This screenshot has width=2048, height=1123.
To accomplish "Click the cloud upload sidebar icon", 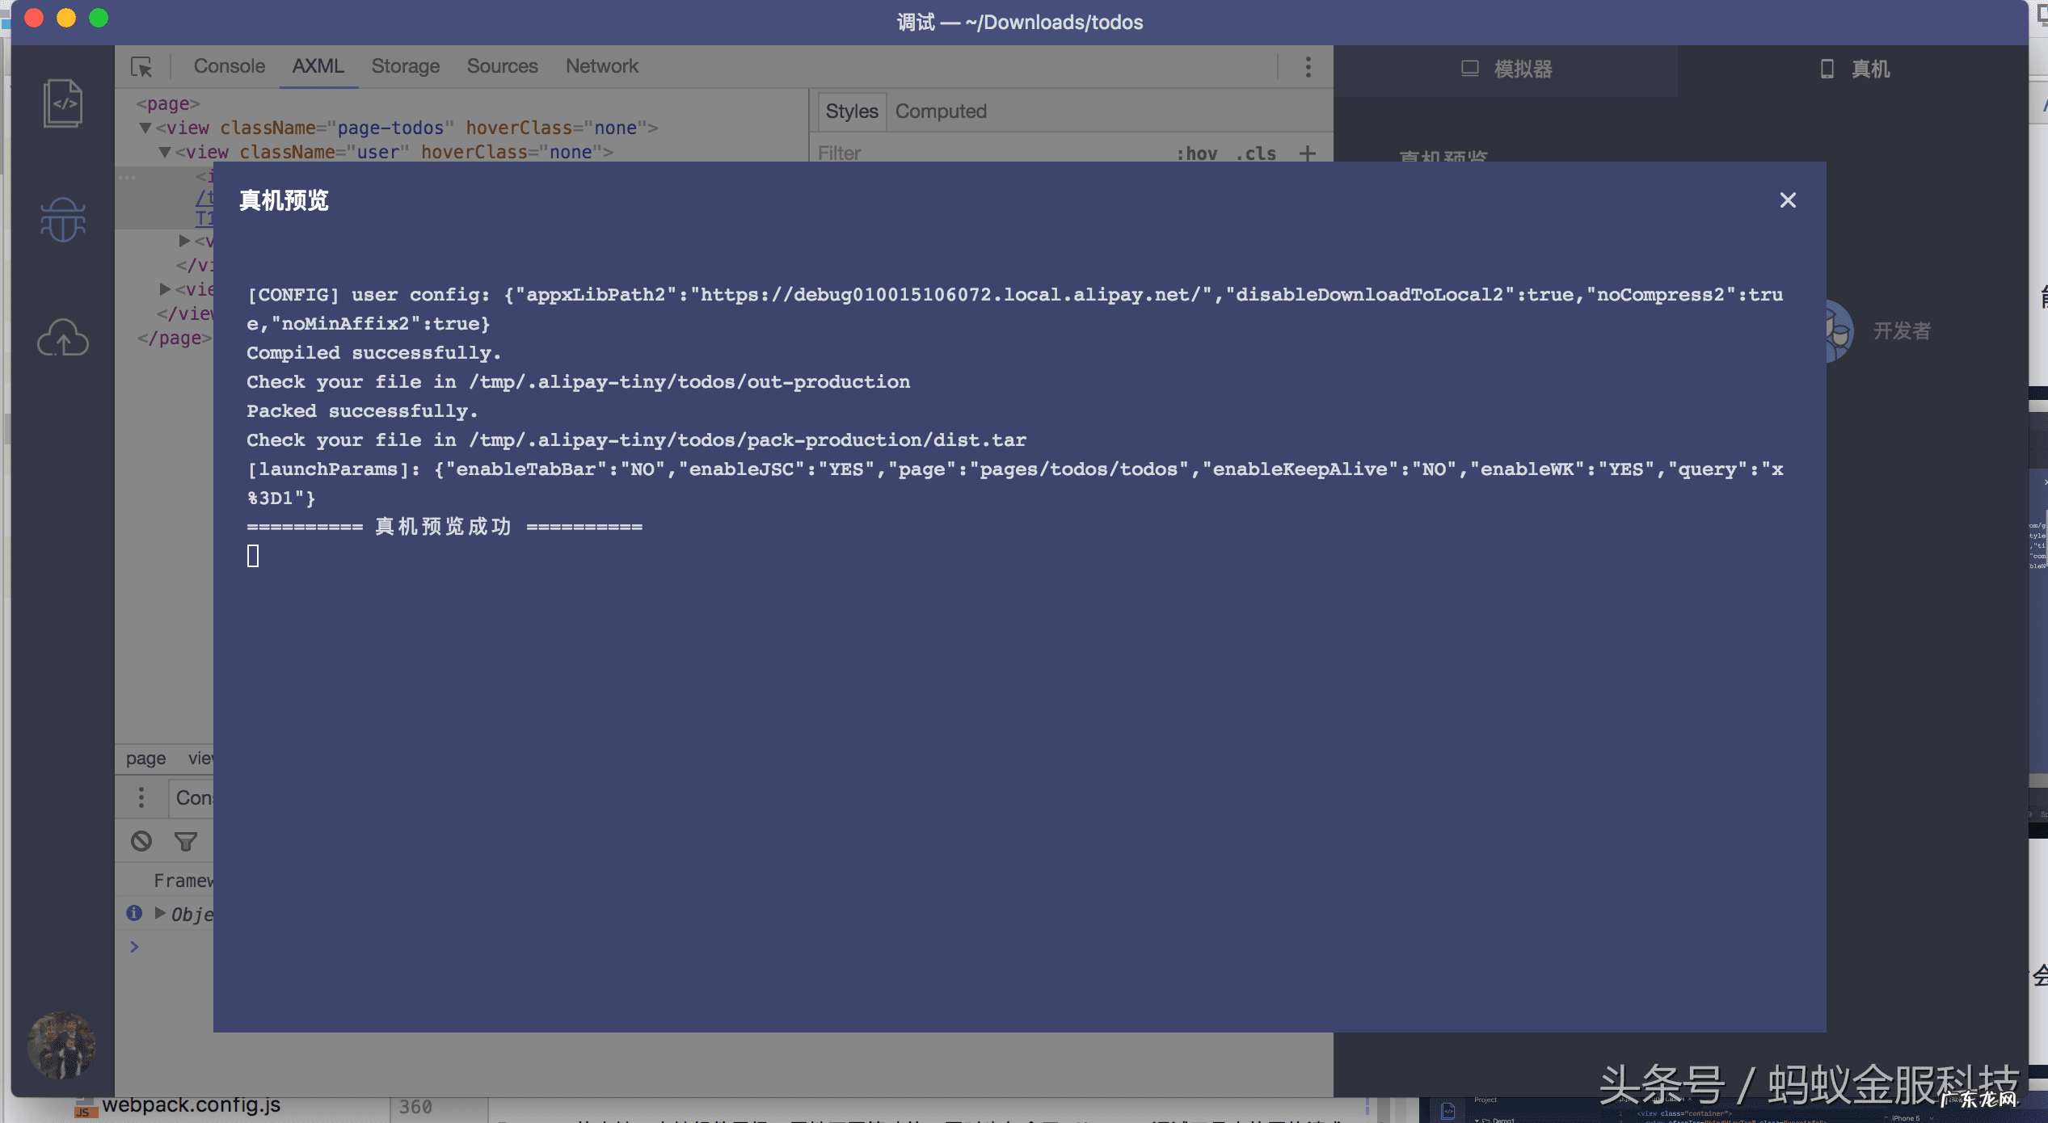I will point(62,338).
